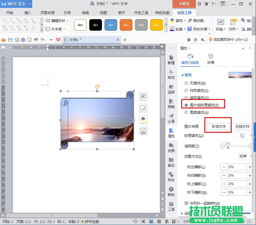
Task: Click the 向左偏移 (Left offset) value field
Action: pyautogui.click(x=237, y=167)
